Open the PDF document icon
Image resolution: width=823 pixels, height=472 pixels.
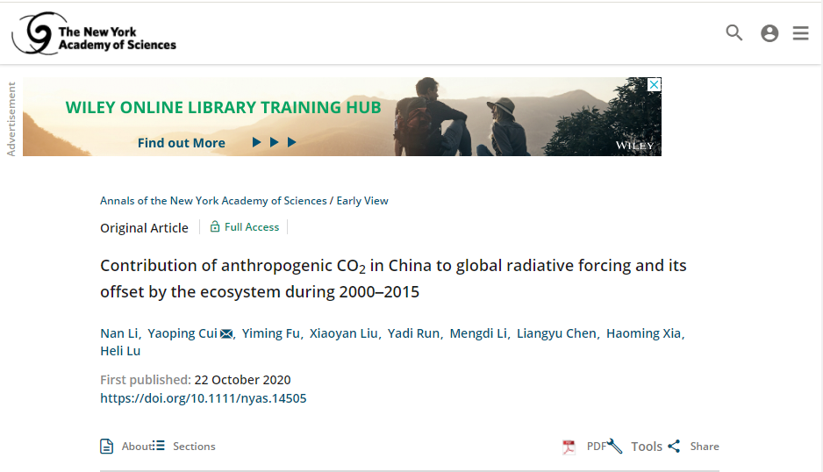pyautogui.click(x=569, y=447)
